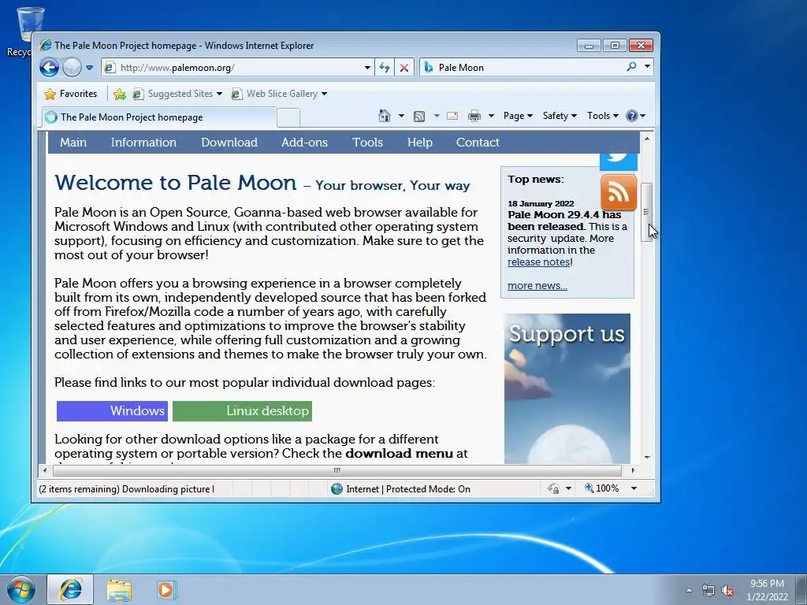Go back with the IE Back arrow
Screen dimensions: 807x605
tap(50, 68)
